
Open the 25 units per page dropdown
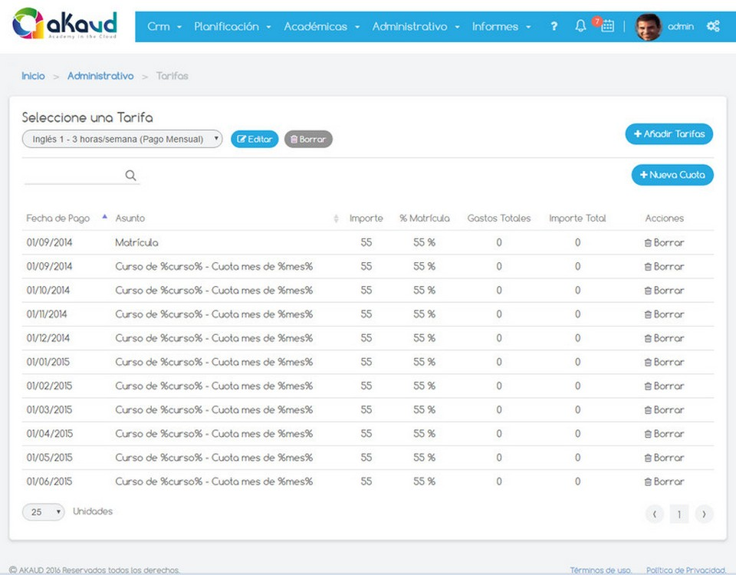[44, 512]
